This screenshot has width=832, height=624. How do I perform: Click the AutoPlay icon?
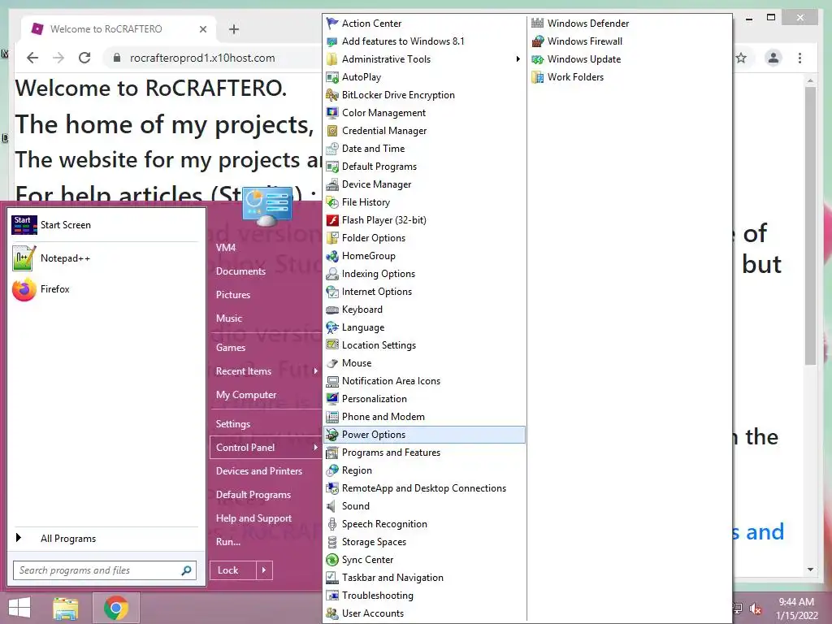pyautogui.click(x=332, y=77)
